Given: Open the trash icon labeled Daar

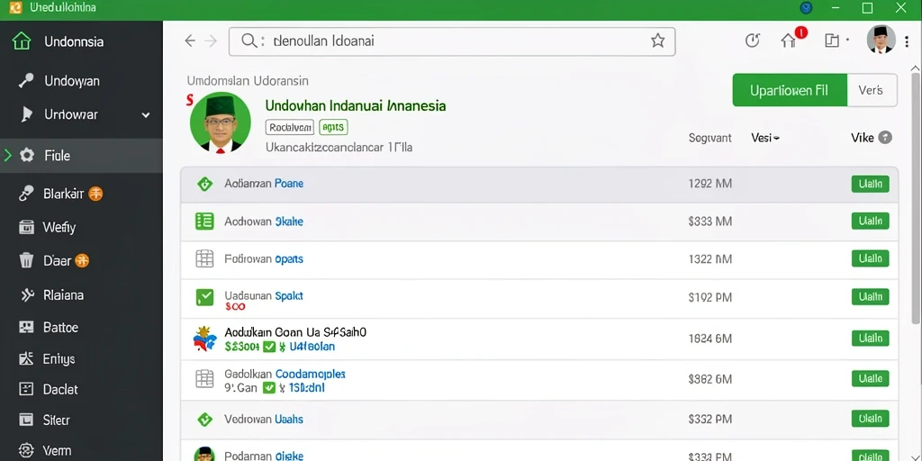Looking at the screenshot, I should tap(26, 260).
